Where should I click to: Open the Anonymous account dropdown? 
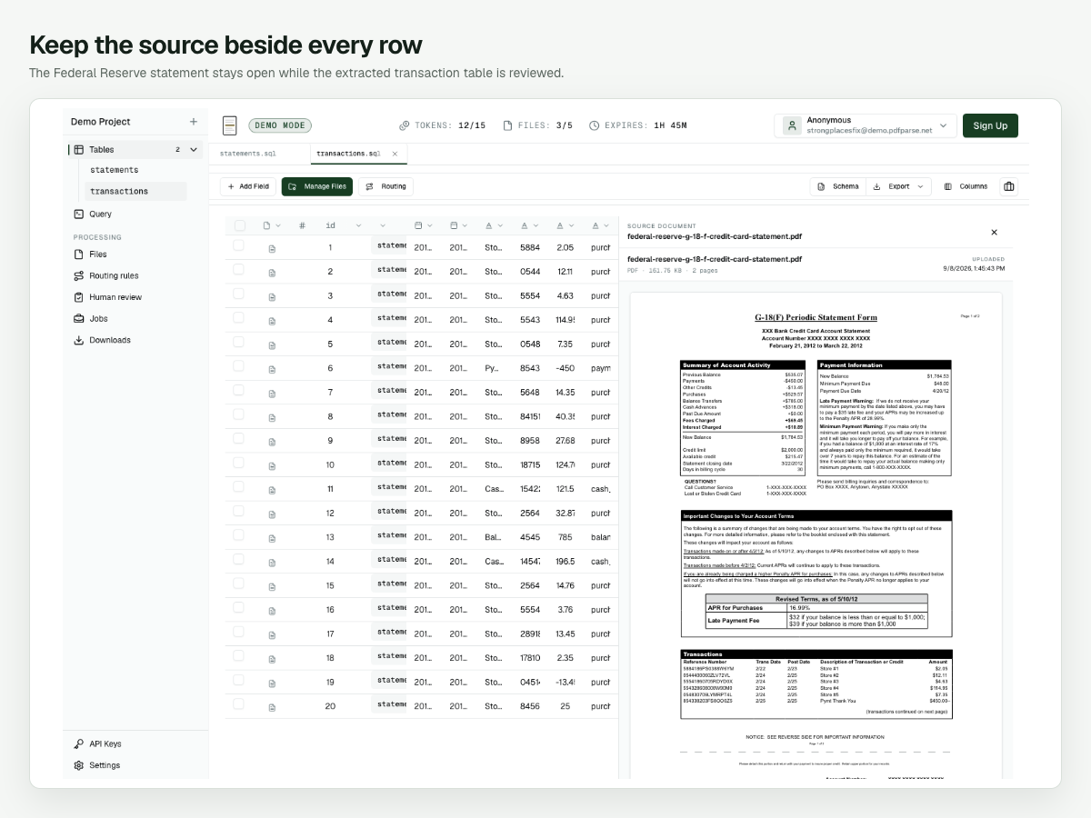coord(943,125)
